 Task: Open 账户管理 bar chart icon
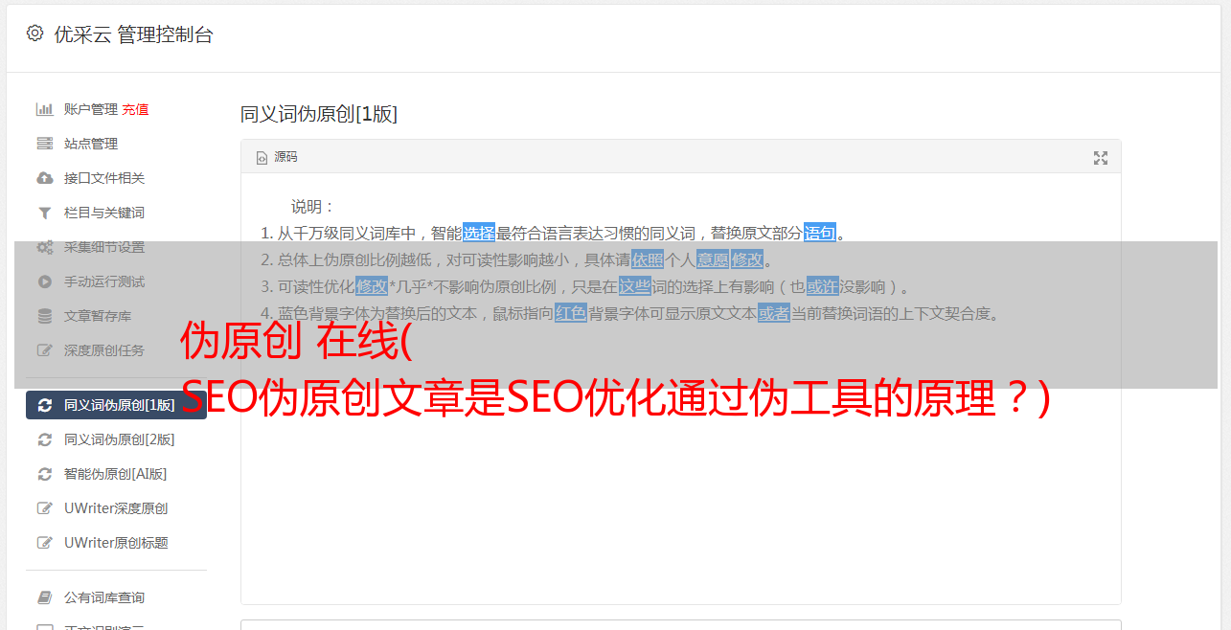coord(44,109)
